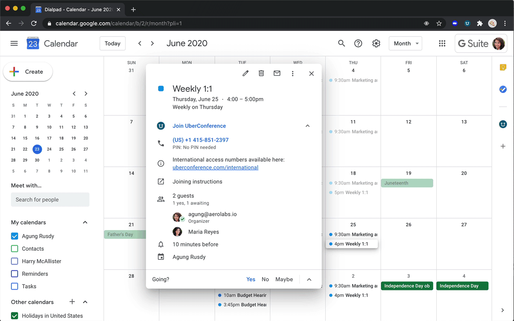Viewport: 514px width, 321px height.
Task: Respond Yes to the invitation
Action: pos(251,279)
